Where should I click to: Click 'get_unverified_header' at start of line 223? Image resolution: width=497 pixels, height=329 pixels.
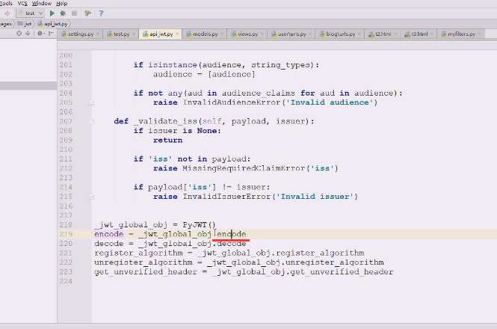tap(146, 272)
